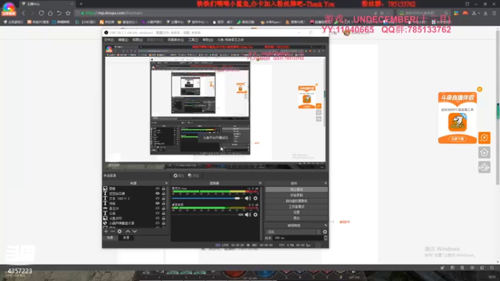Image resolution: width=500 pixels, height=281 pixels.
Task: Click the house icon in Douyu sidebar
Action: (x=484, y=152)
